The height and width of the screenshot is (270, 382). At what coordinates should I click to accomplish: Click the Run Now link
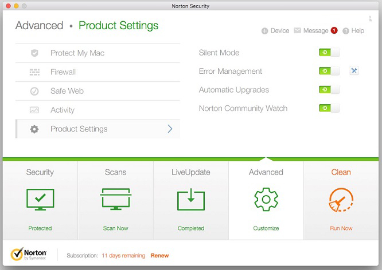click(341, 228)
